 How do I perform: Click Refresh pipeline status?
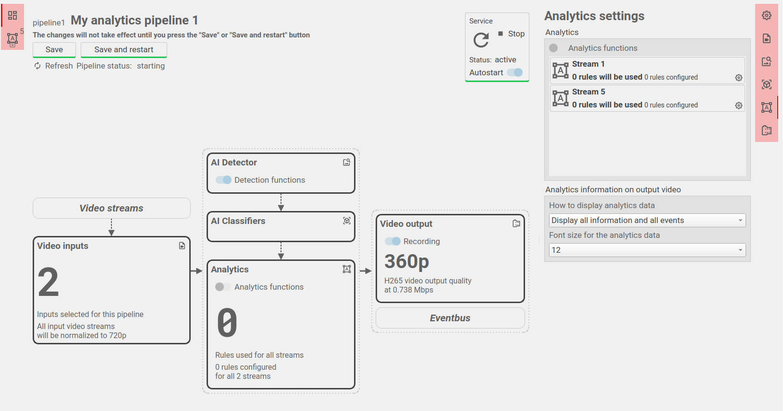53,66
